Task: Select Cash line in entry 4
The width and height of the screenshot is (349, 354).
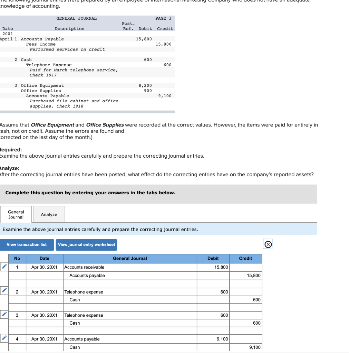Action: pos(130,347)
